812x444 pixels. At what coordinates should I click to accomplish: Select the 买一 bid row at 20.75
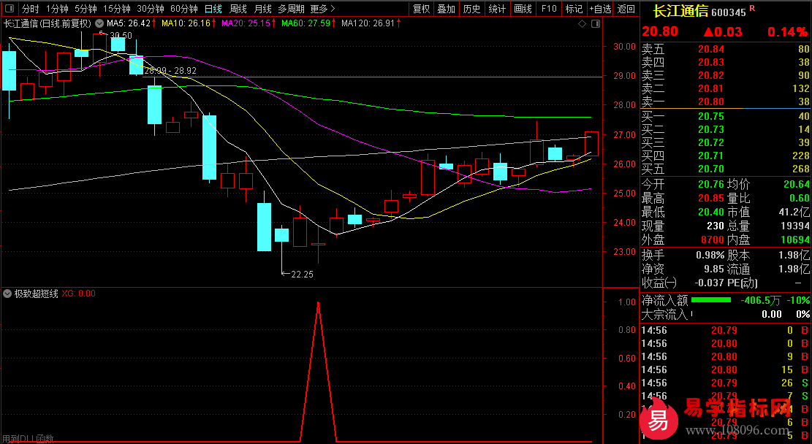pos(726,116)
